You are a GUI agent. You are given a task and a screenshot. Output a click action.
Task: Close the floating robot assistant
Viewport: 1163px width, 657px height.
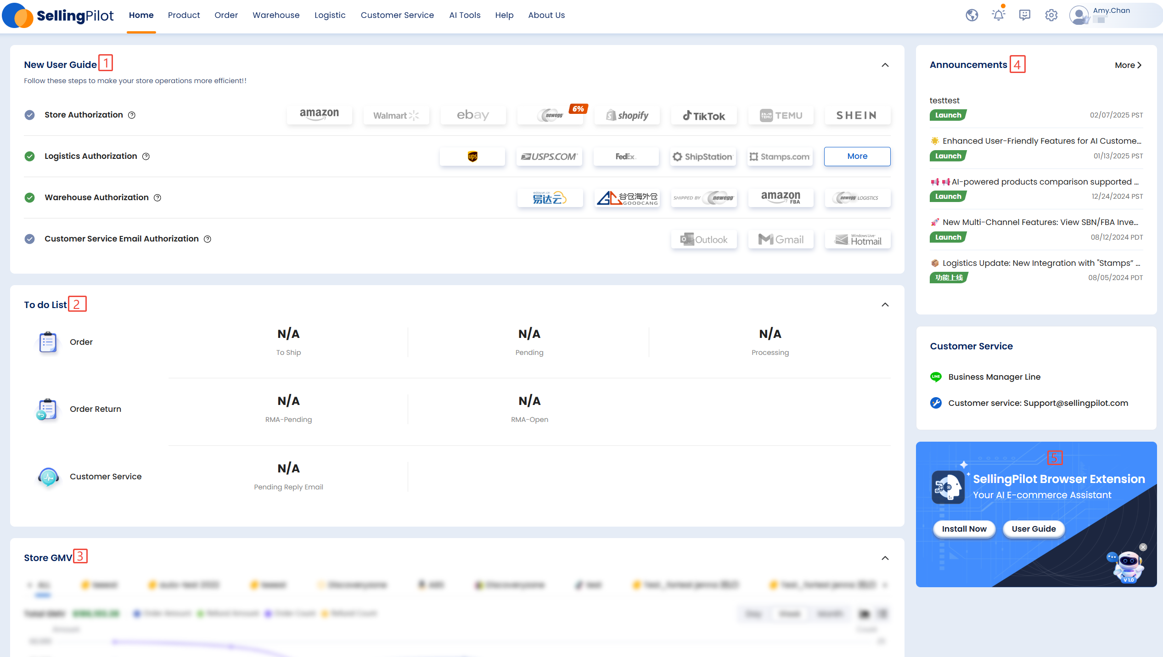[x=1143, y=547]
